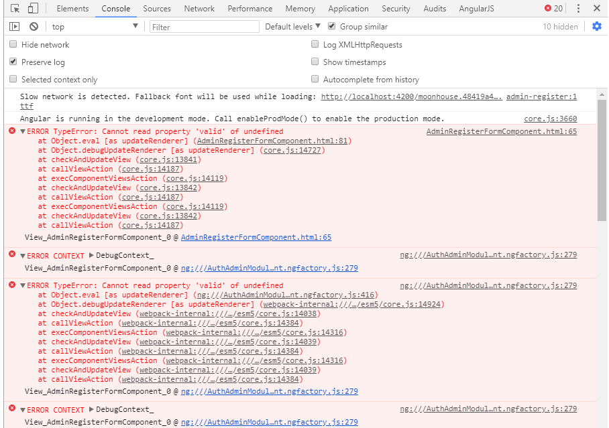Enable the Log XMLHttpRequests checkbox
Screen dimensions: 609x428
coord(315,44)
